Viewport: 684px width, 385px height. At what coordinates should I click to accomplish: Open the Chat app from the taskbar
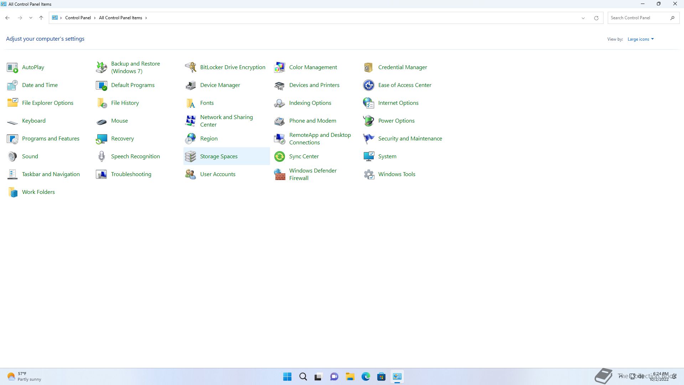tap(334, 376)
